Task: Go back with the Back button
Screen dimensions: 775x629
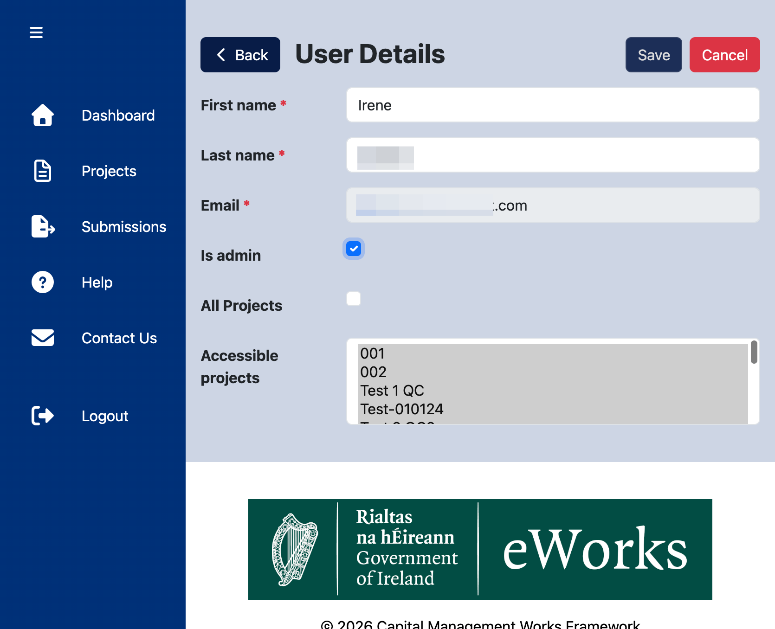Action: (x=240, y=55)
